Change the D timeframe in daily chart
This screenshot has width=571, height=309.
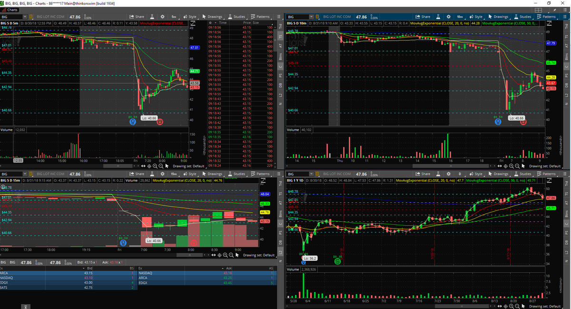click(x=460, y=174)
